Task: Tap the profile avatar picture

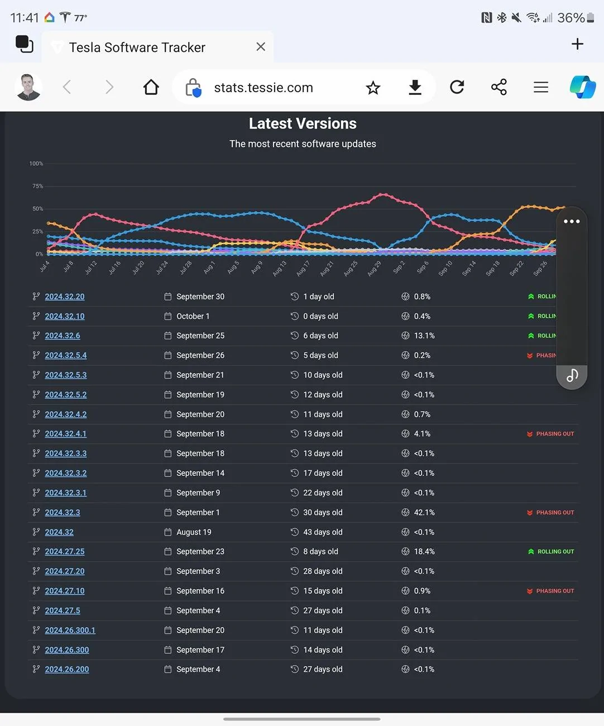Action: tap(28, 87)
